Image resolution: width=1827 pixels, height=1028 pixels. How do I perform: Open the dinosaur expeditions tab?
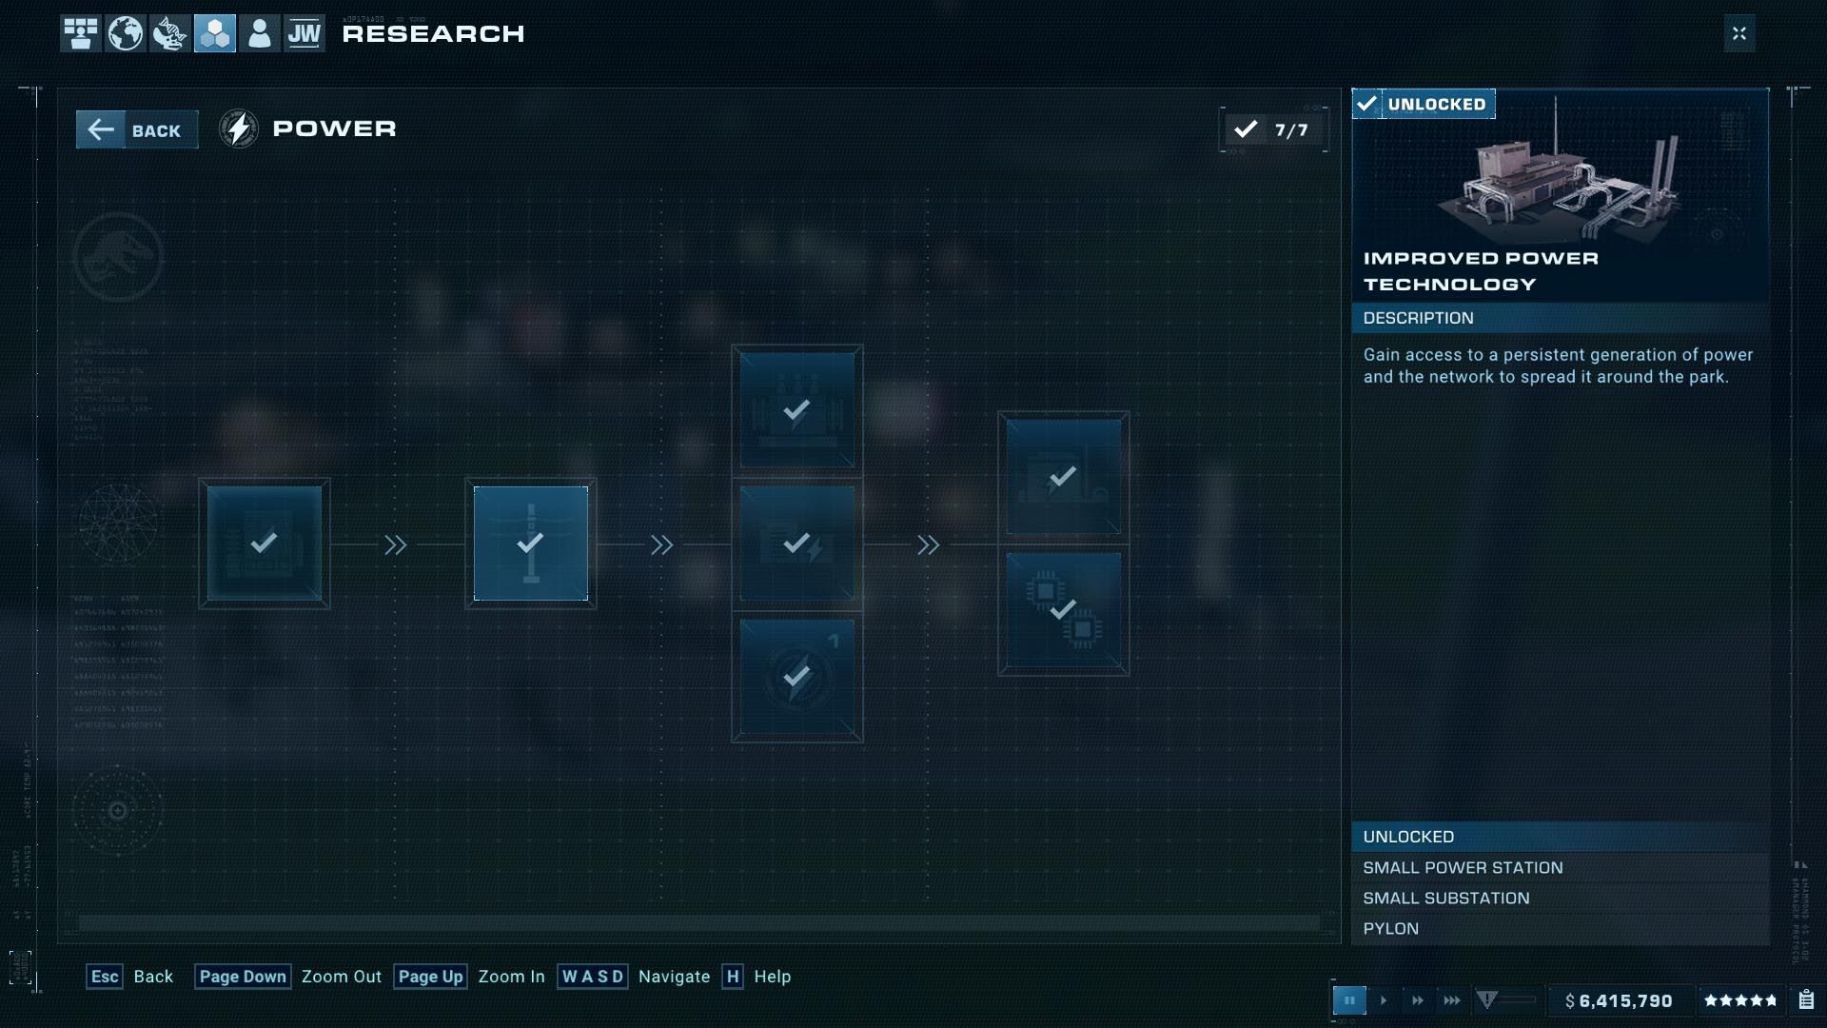click(x=170, y=33)
